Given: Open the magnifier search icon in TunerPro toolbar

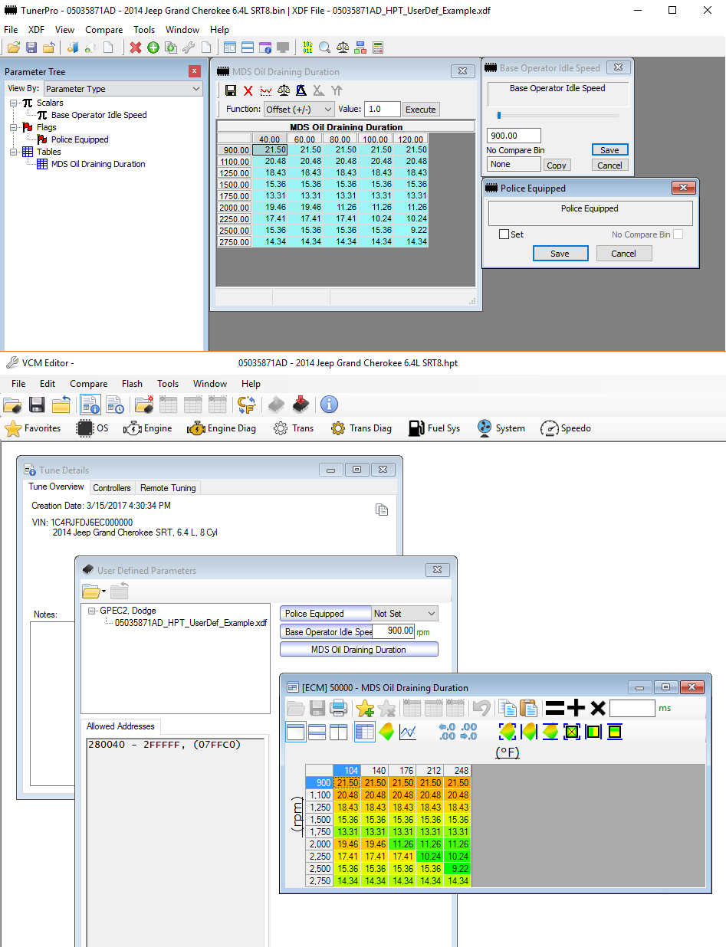Looking at the screenshot, I should pyautogui.click(x=325, y=48).
